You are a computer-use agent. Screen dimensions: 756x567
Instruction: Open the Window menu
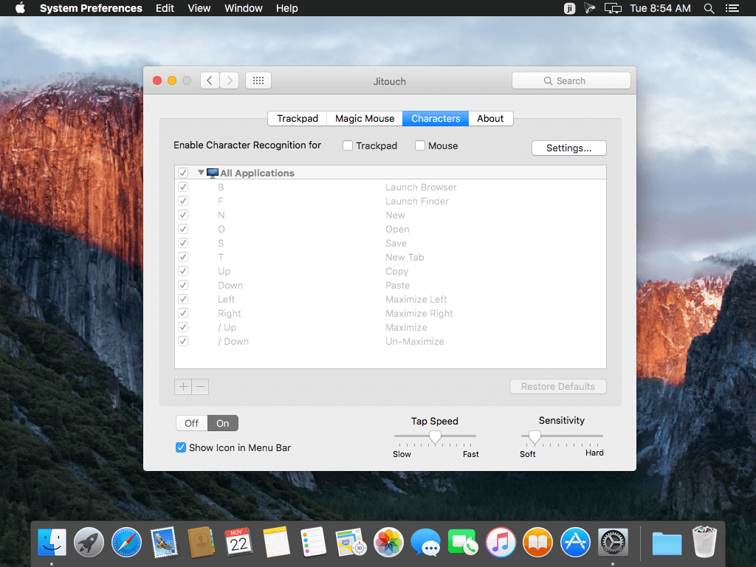[x=244, y=8]
